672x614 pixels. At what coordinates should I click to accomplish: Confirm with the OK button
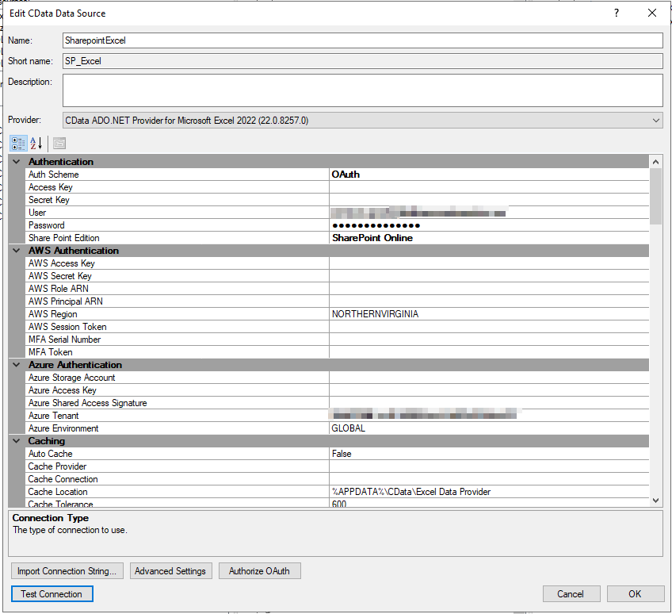pyautogui.click(x=635, y=594)
